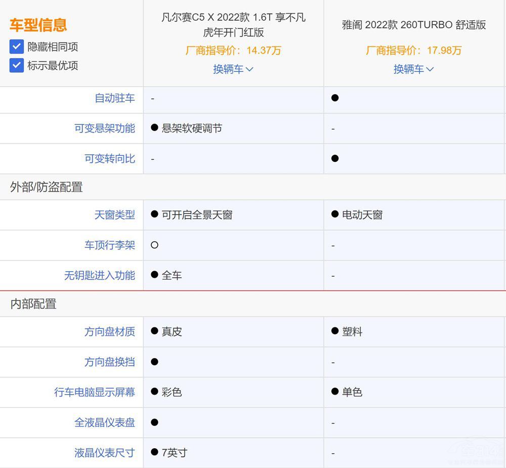Click the 凡尔赛C5 X 2022款 model title
Screen dimensions: 506x468
pos(233,25)
